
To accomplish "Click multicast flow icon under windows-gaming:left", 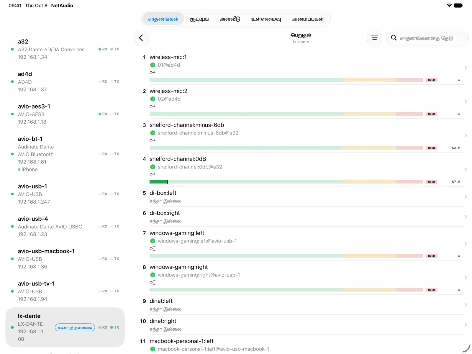I will pos(152,248).
